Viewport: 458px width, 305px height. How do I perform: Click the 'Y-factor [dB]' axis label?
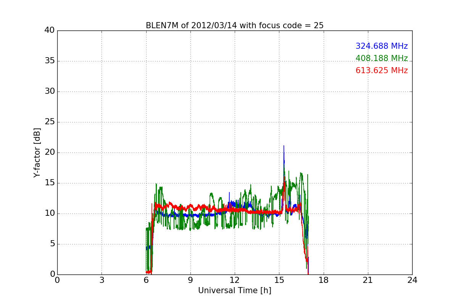[x=37, y=152]
